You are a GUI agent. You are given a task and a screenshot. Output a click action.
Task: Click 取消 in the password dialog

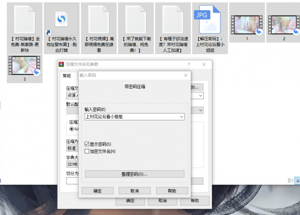click(x=135, y=191)
